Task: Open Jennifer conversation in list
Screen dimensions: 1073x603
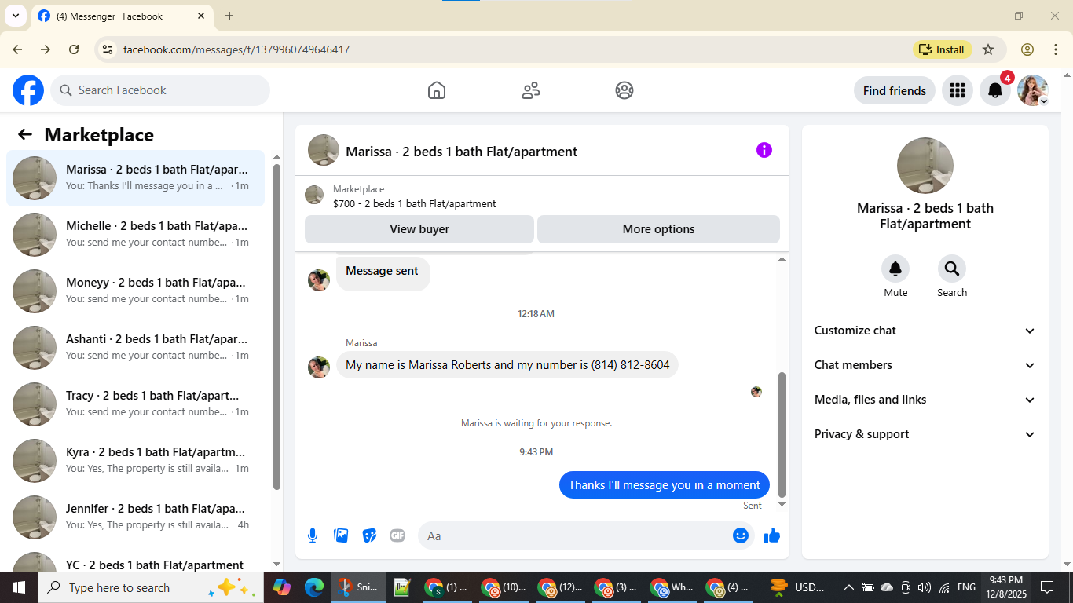Action: [x=135, y=517]
